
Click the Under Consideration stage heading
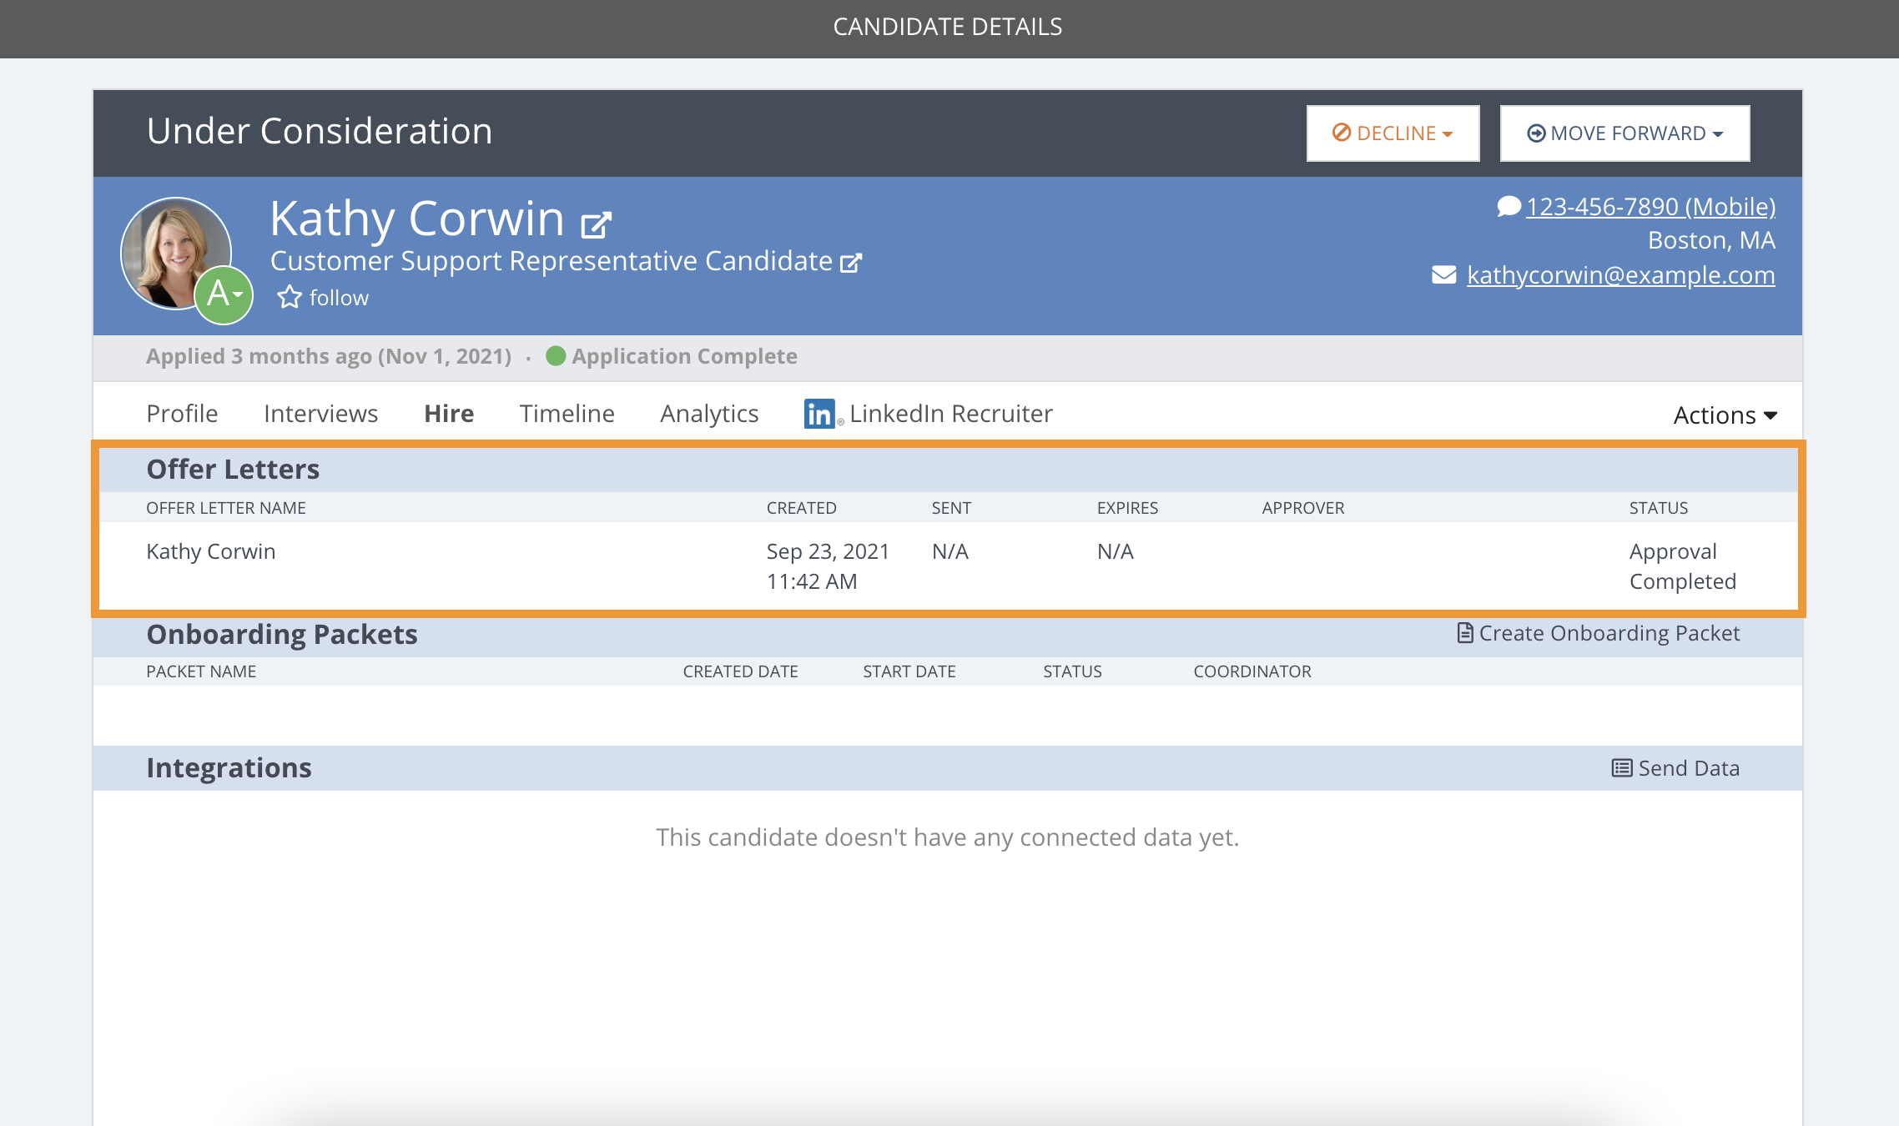pos(320,131)
